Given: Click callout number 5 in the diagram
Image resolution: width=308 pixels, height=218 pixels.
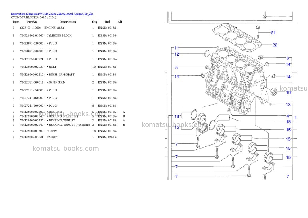Looking at the screenshot, I should coord(176,68).
